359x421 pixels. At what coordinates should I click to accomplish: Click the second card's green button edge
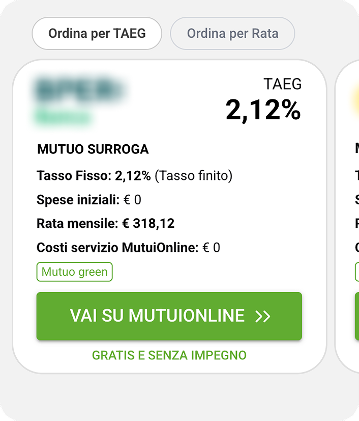coord(356,317)
